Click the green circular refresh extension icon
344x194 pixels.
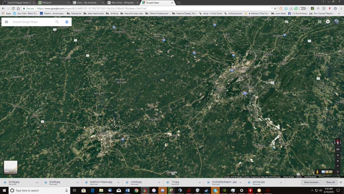click(296, 8)
